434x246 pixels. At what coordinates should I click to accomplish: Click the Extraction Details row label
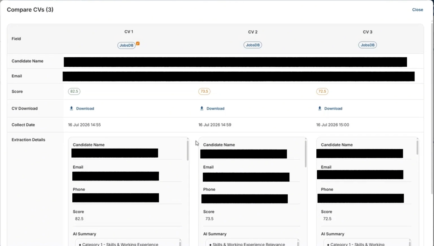pyautogui.click(x=28, y=140)
